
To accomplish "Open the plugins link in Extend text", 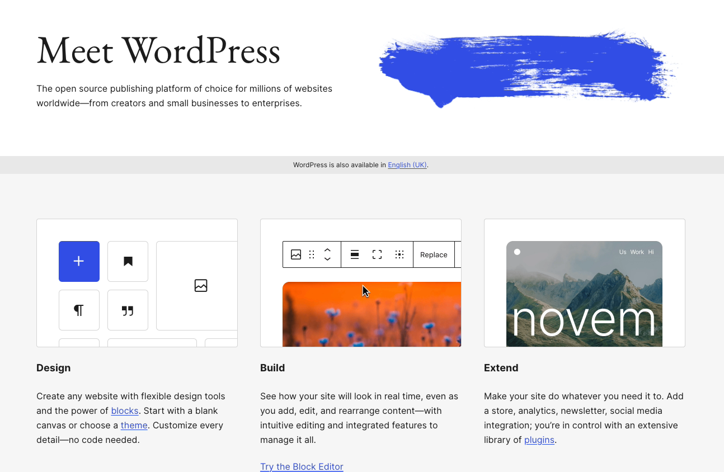I will tap(539, 440).
